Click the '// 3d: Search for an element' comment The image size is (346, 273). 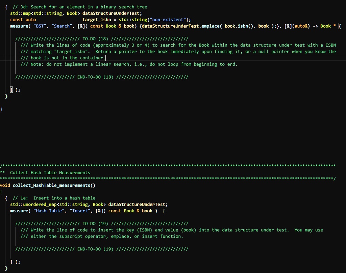80,7
